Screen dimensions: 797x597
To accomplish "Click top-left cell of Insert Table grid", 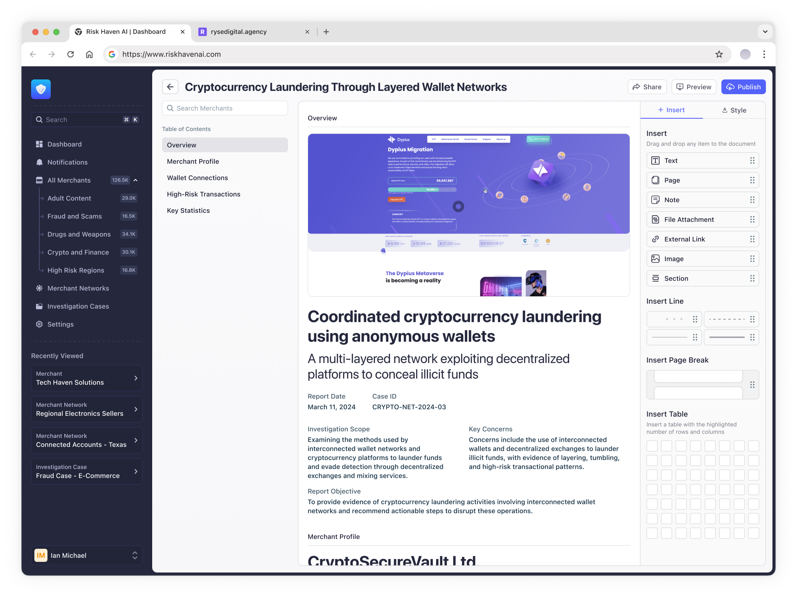I will pos(652,446).
